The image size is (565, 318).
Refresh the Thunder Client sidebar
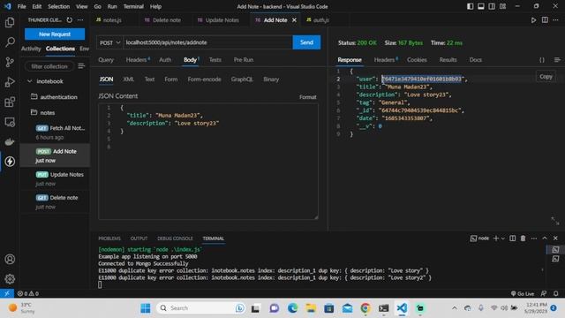click(70, 19)
